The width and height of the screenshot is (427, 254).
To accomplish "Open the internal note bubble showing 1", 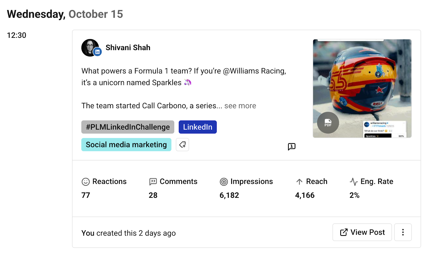I will click(x=291, y=147).
